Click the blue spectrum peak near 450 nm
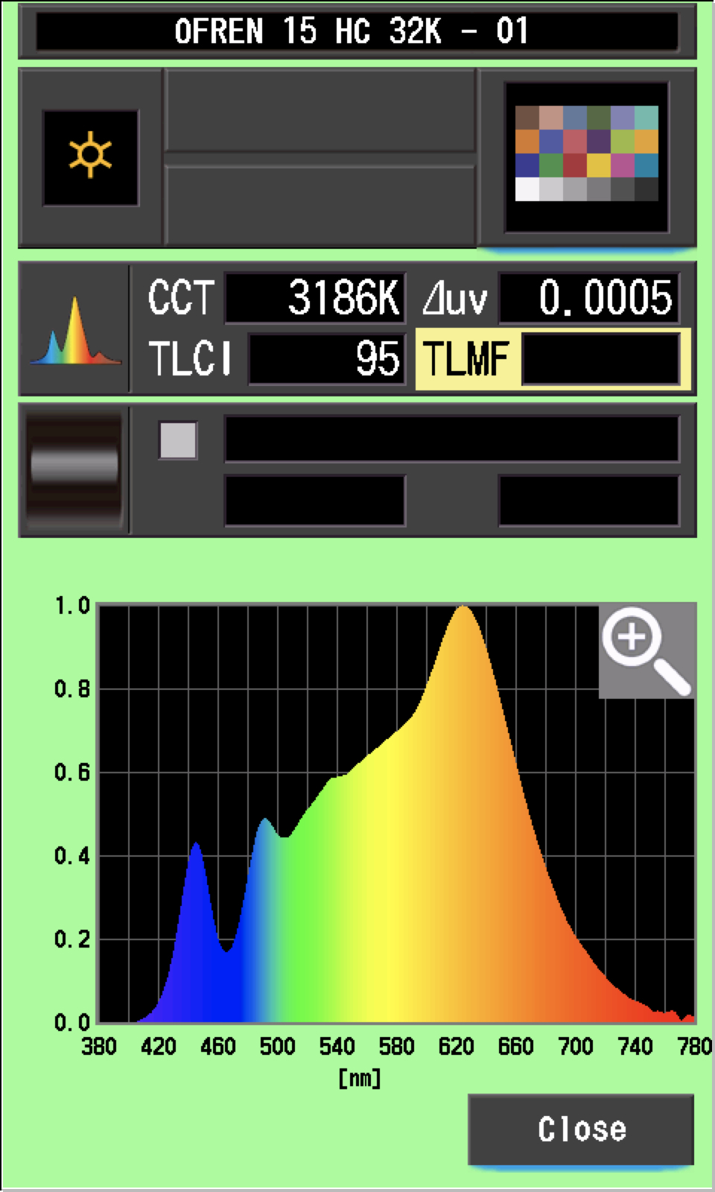Screen dimensions: 715x1192 (x=196, y=857)
